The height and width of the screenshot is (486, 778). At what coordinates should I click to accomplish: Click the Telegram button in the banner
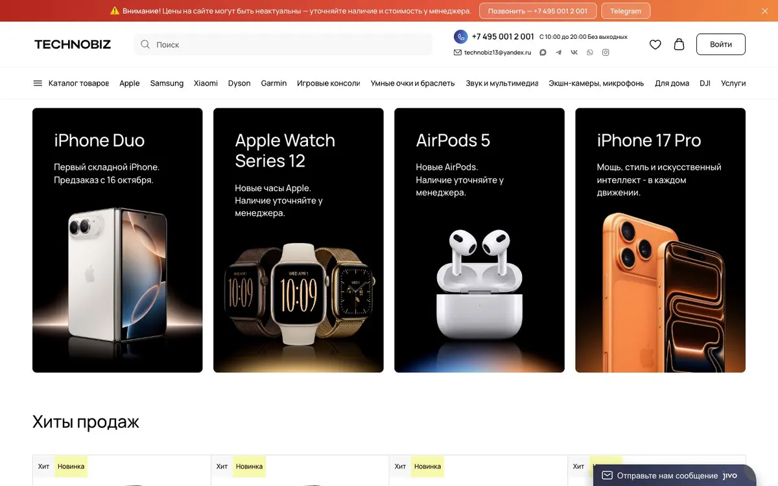[x=626, y=11]
